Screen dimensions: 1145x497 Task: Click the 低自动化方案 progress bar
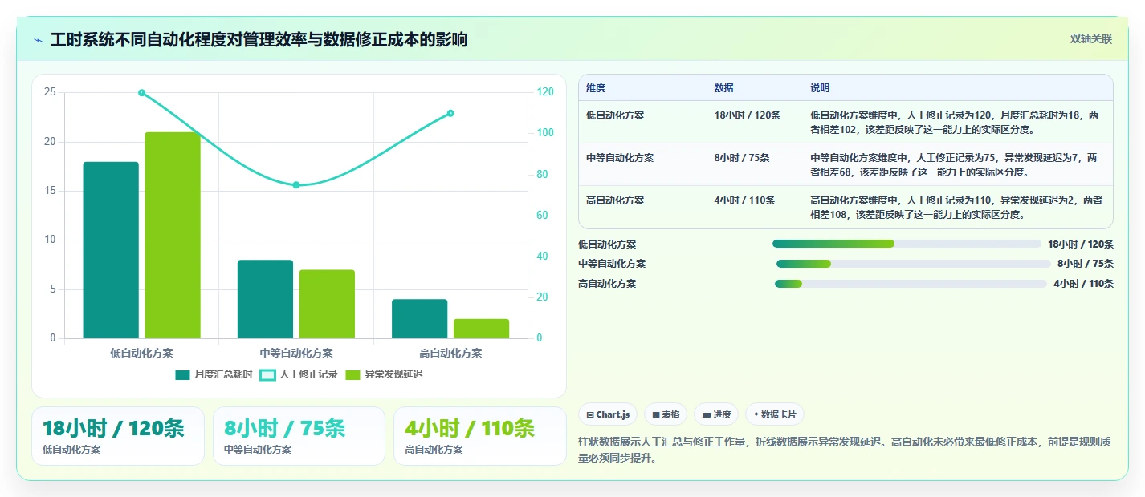[907, 244]
